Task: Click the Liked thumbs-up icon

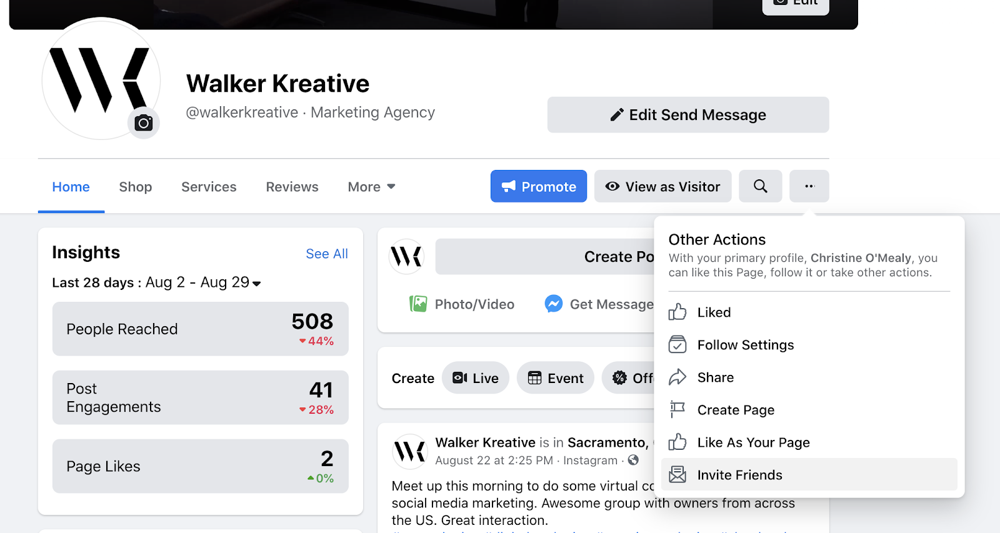Action: 677,312
